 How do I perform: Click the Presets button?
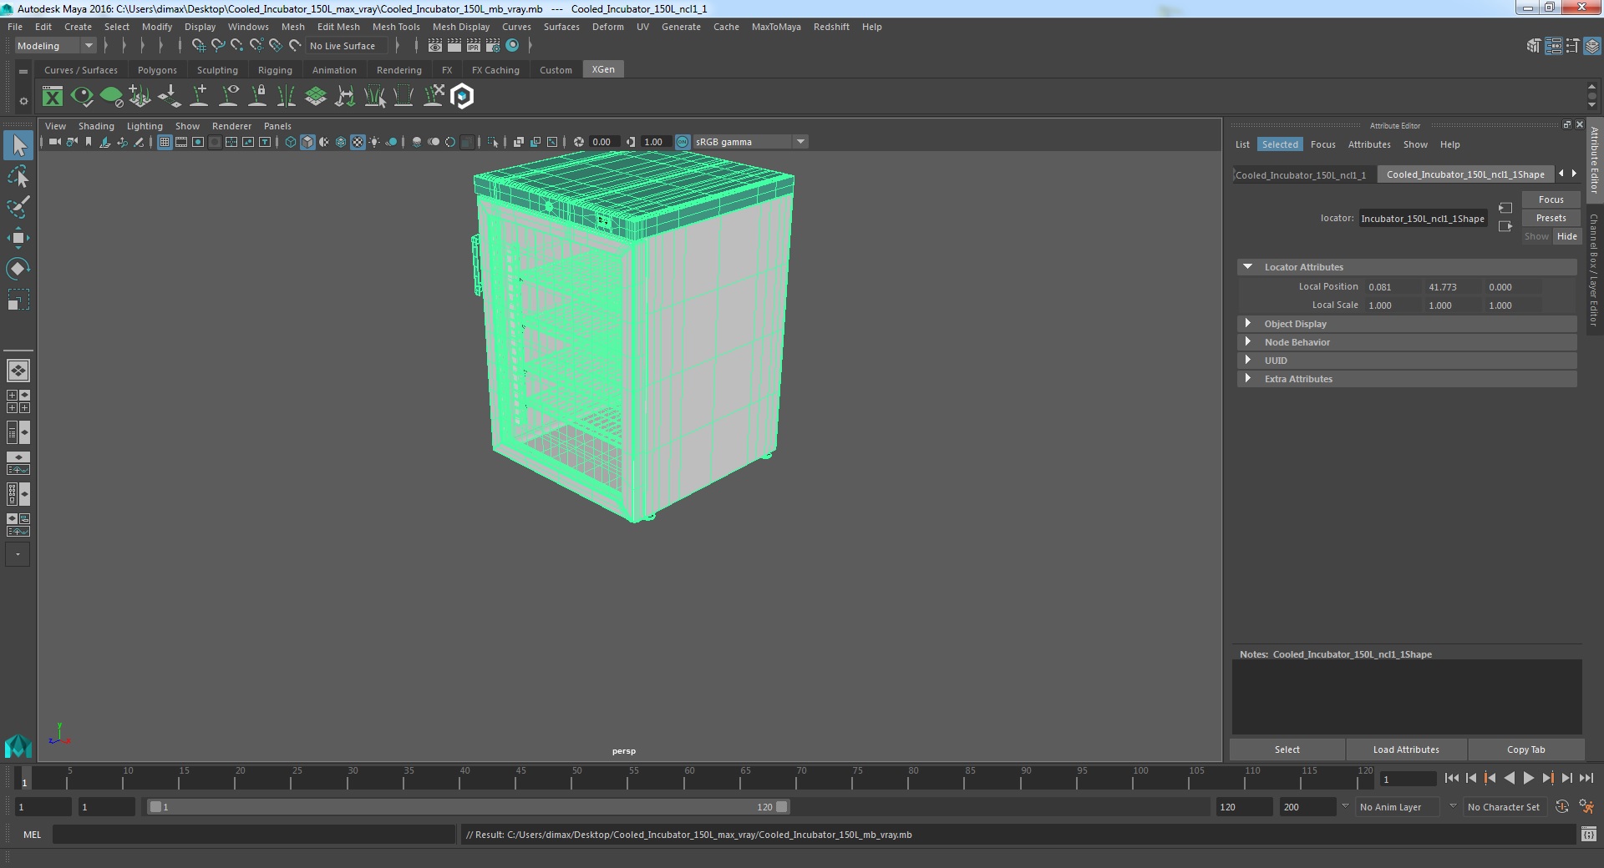click(1551, 218)
